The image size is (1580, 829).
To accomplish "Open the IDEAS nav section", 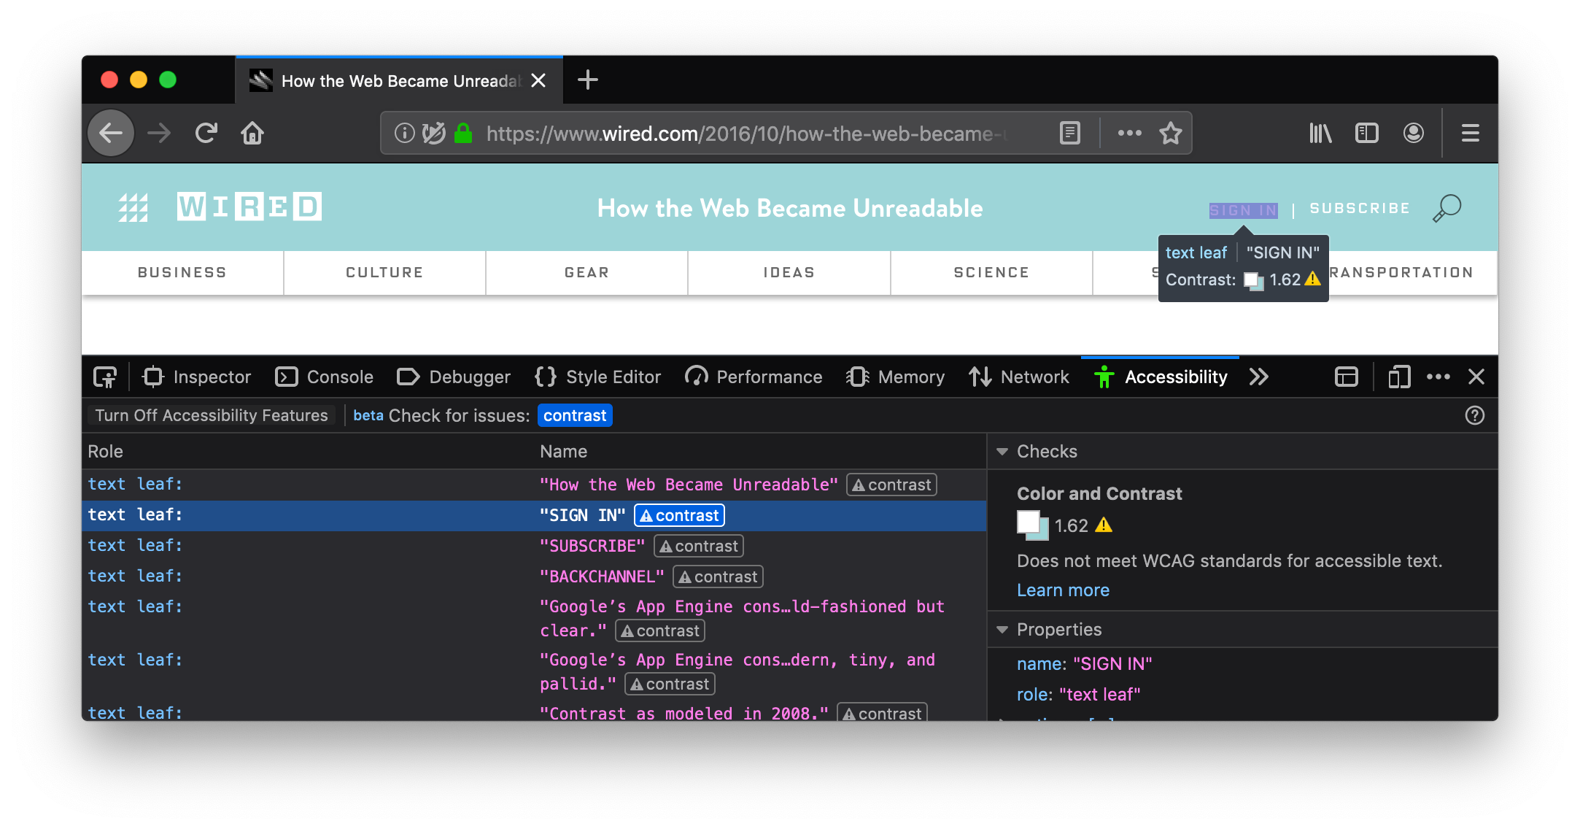I will [789, 272].
